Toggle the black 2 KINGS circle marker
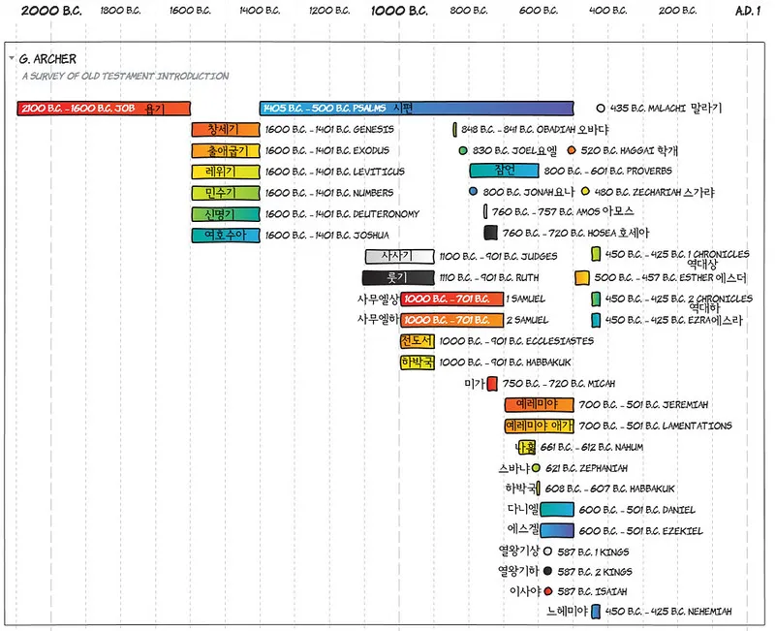Screen dimensions: 775x631 (x=547, y=571)
